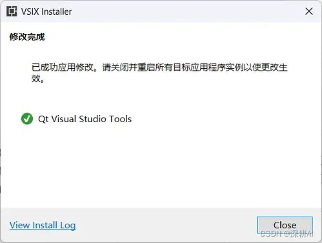The height and width of the screenshot is (243, 322).
Task: Click the word Qt beside the checkmark
Action: click(x=43, y=119)
